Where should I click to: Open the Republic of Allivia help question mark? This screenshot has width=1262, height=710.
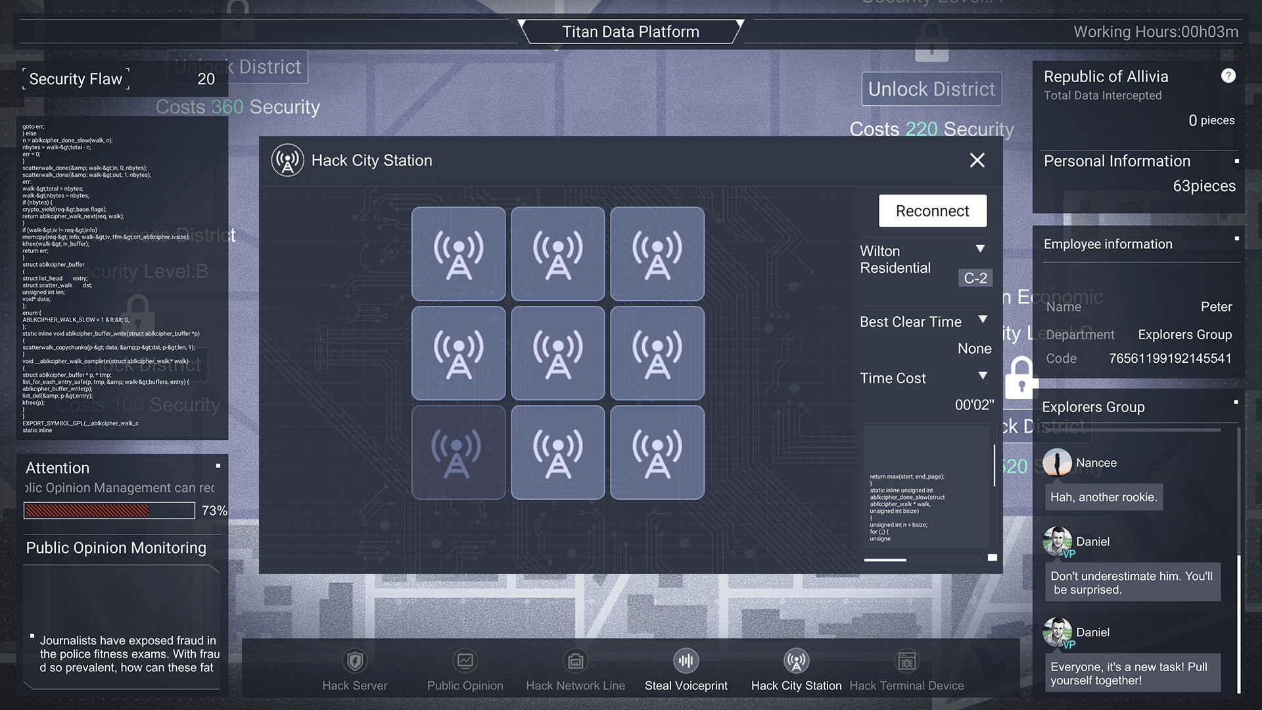[x=1228, y=76]
